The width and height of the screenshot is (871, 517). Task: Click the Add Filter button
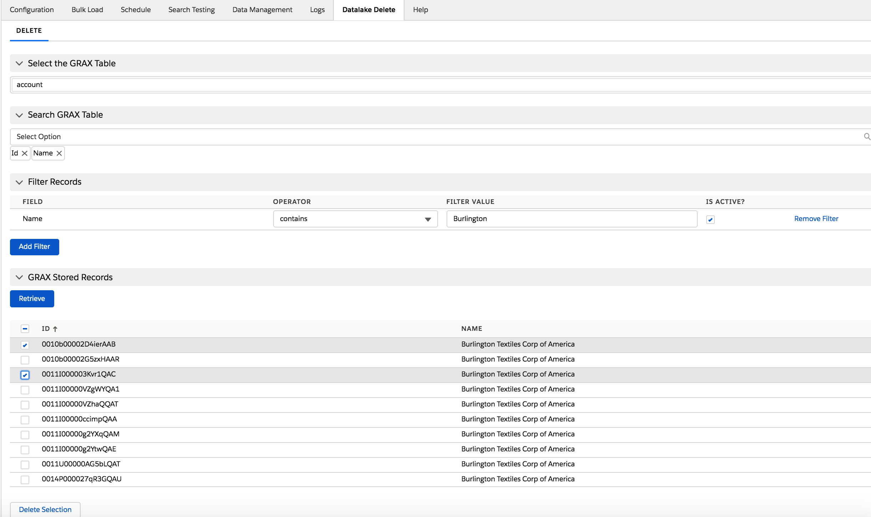click(34, 247)
